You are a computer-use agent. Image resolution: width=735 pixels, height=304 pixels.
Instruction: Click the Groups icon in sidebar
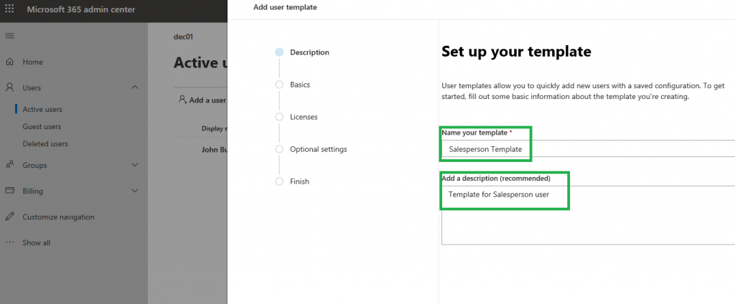point(10,165)
